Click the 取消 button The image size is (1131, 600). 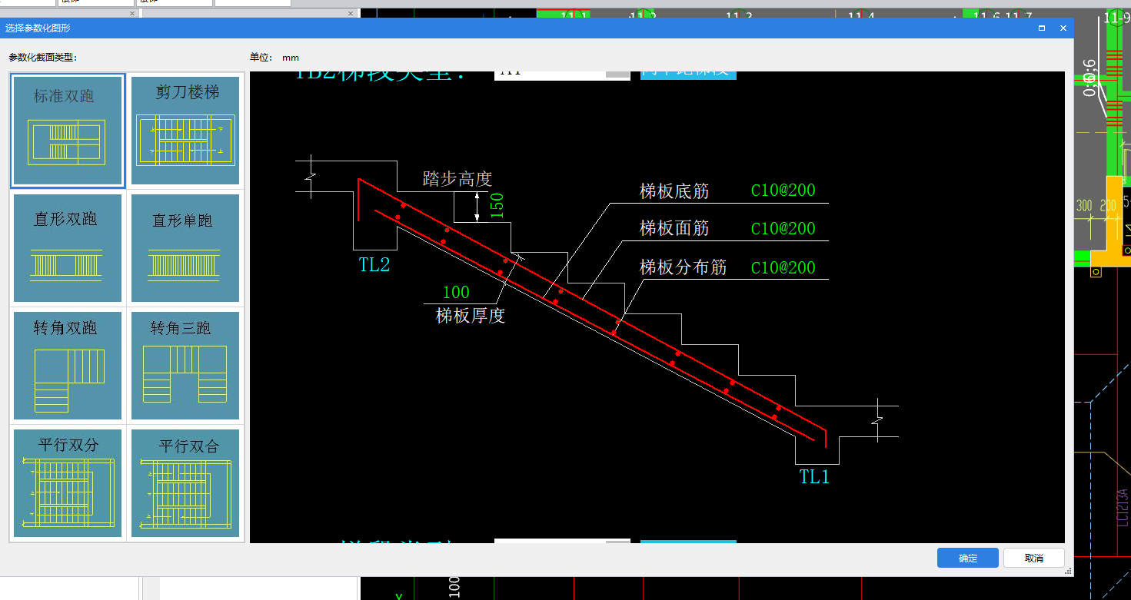coord(1034,558)
